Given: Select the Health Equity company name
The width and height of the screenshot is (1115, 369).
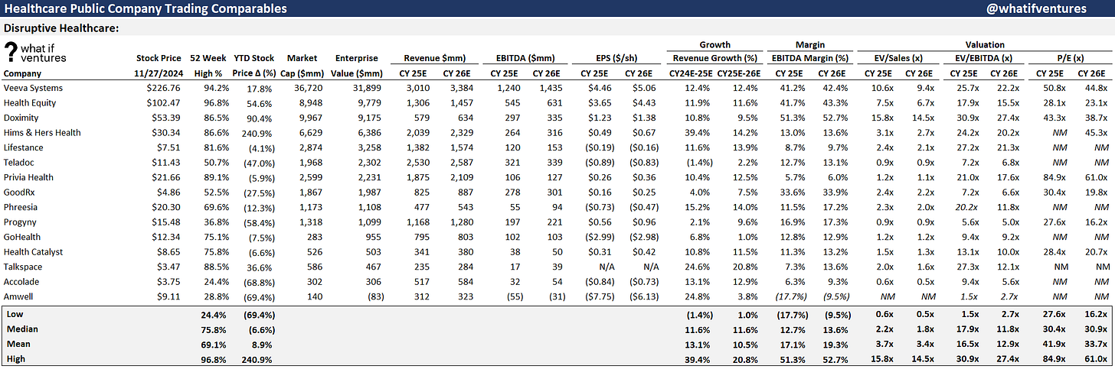Looking at the screenshot, I should [x=30, y=103].
